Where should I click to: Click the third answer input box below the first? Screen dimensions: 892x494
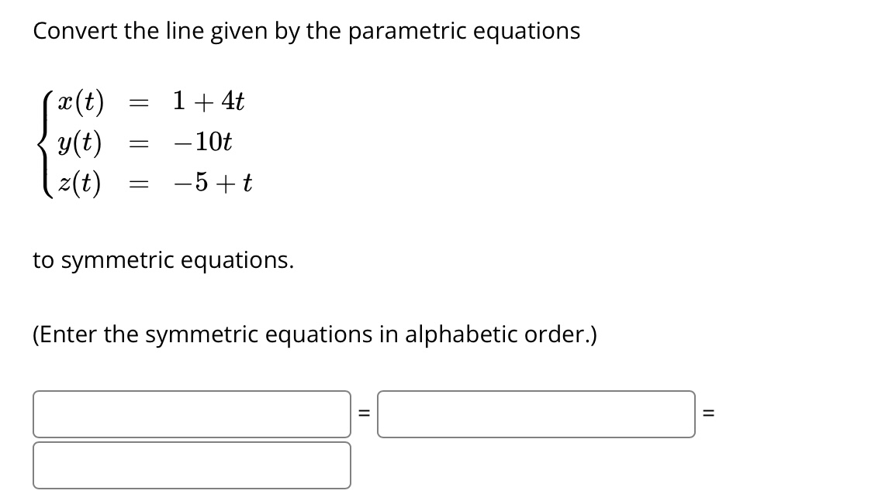click(192, 465)
